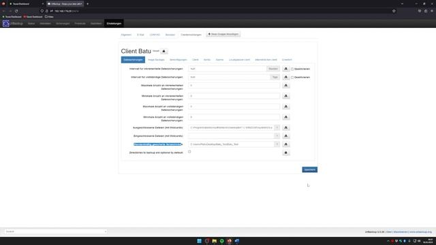Click icon beside minimum full file backups field

285,117
